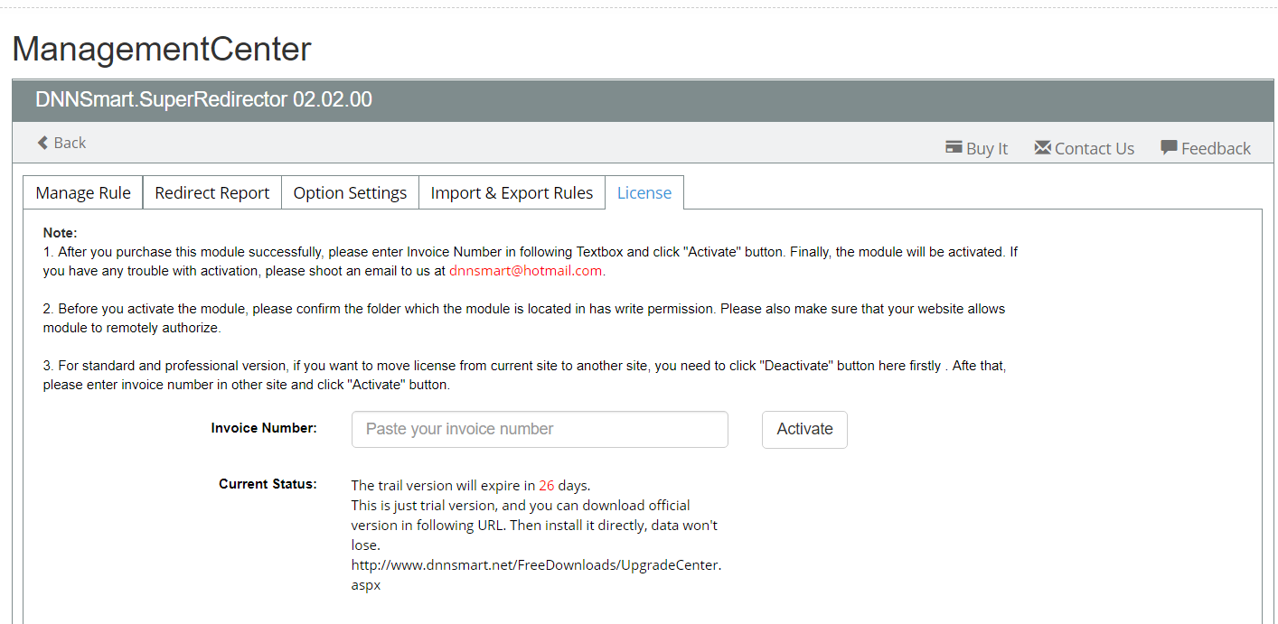Viewport: 1278px width, 624px height.
Task: Click the Activate button
Action: (804, 429)
